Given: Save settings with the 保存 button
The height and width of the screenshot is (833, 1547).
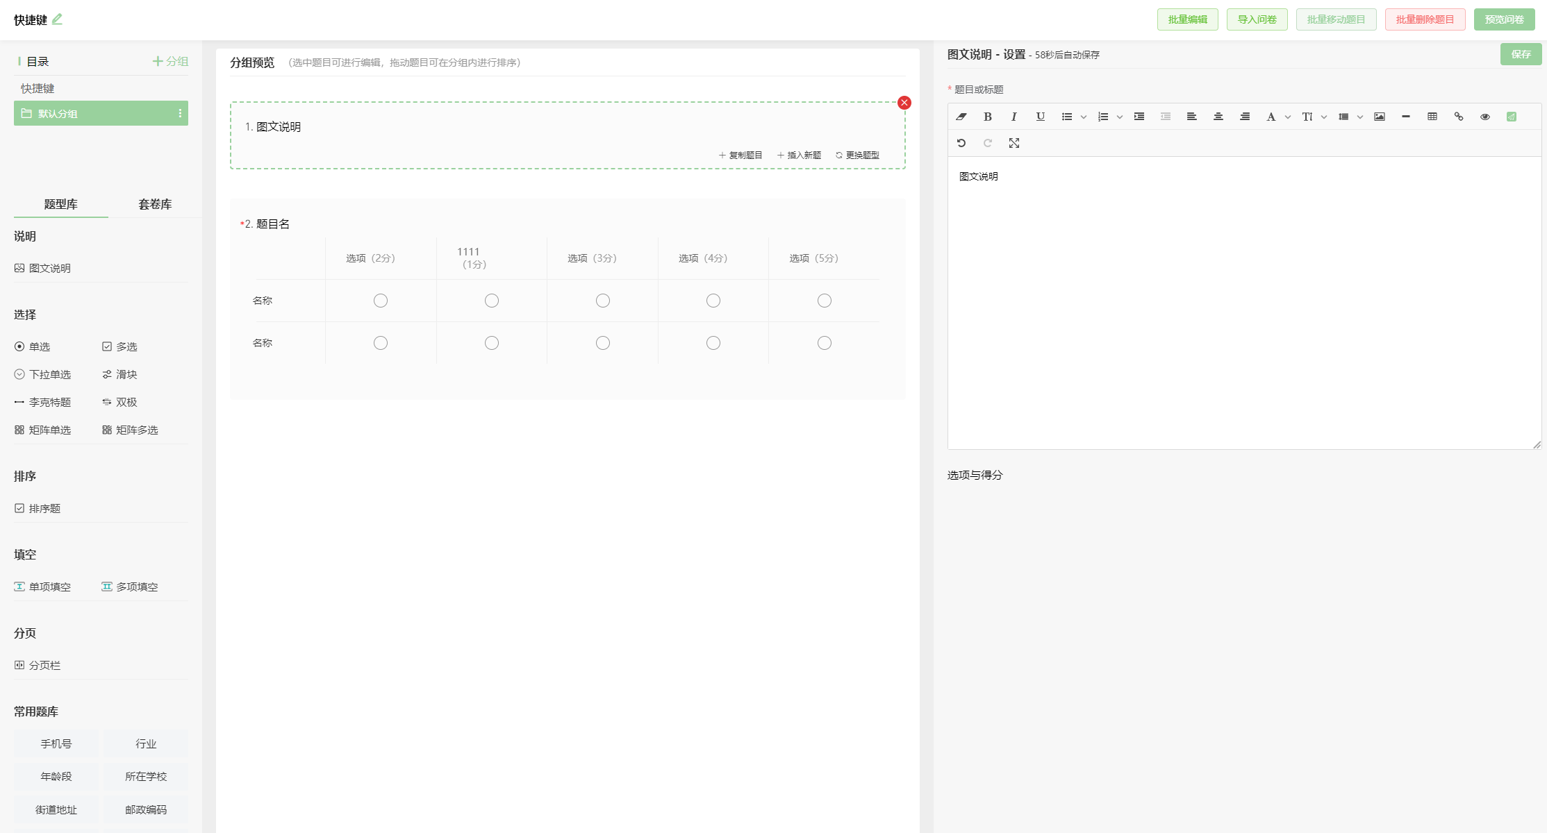Looking at the screenshot, I should click(1521, 54).
